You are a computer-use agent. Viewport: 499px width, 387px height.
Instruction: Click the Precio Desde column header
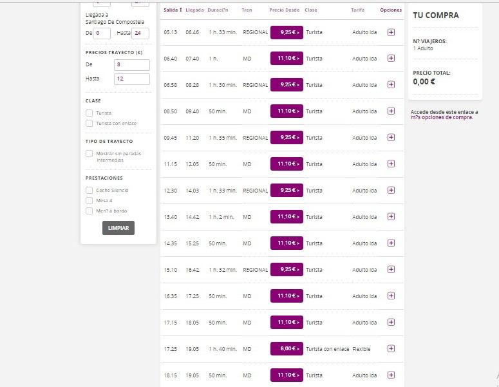[x=285, y=10]
